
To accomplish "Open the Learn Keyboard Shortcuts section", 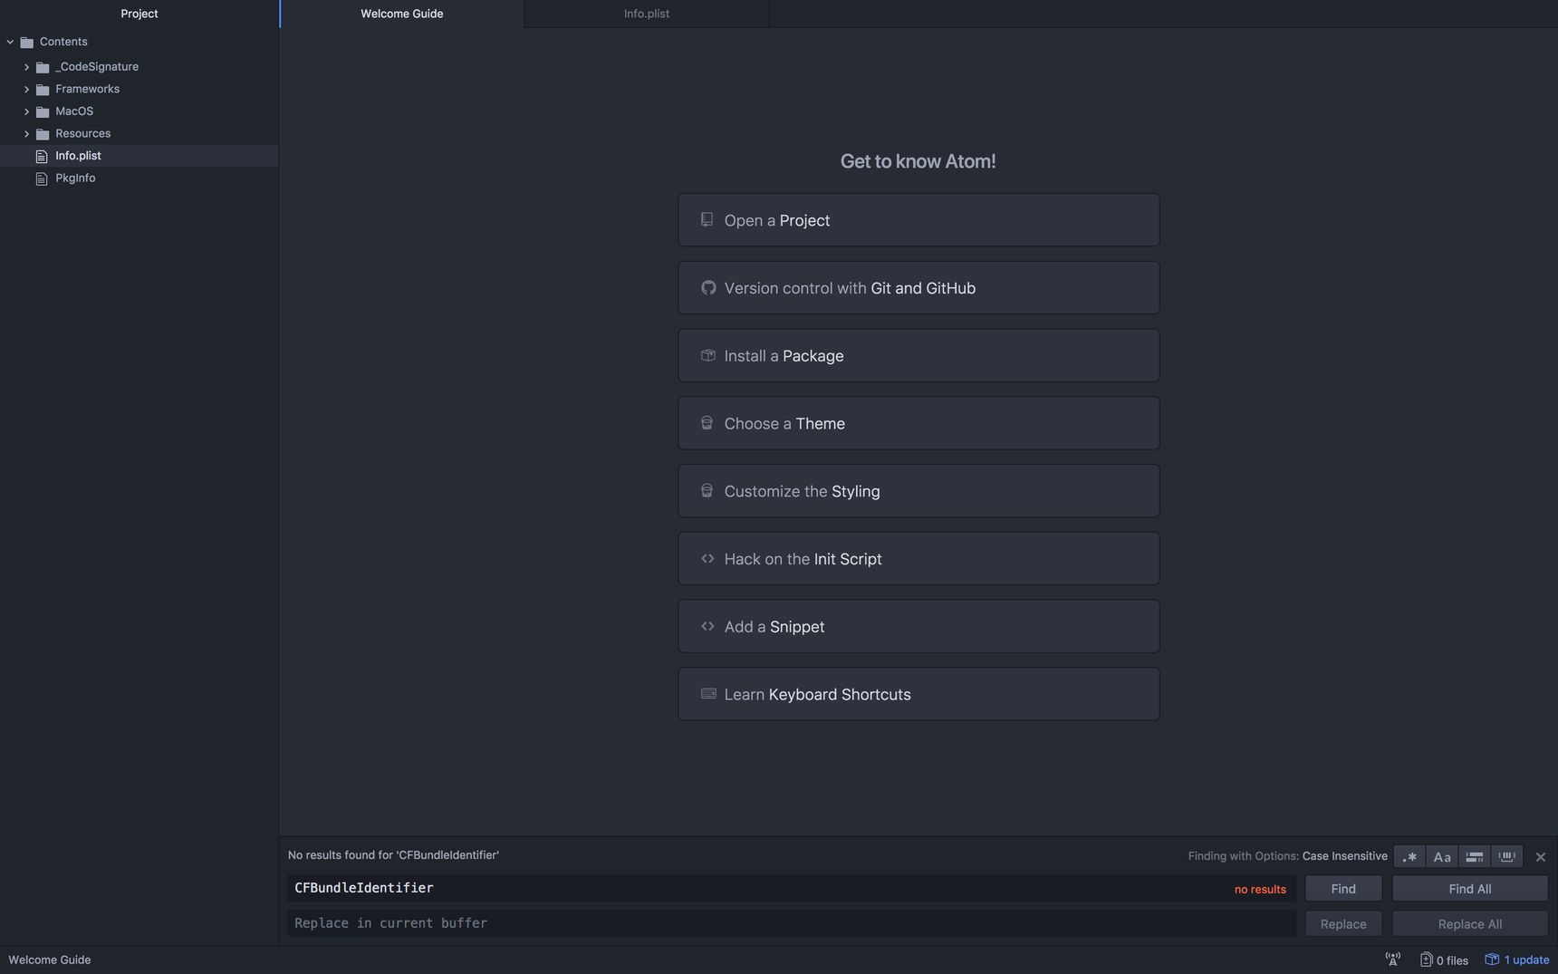I will 918,694.
